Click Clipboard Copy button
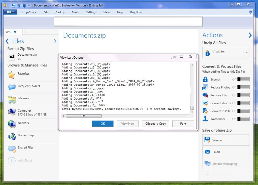 coord(155,124)
